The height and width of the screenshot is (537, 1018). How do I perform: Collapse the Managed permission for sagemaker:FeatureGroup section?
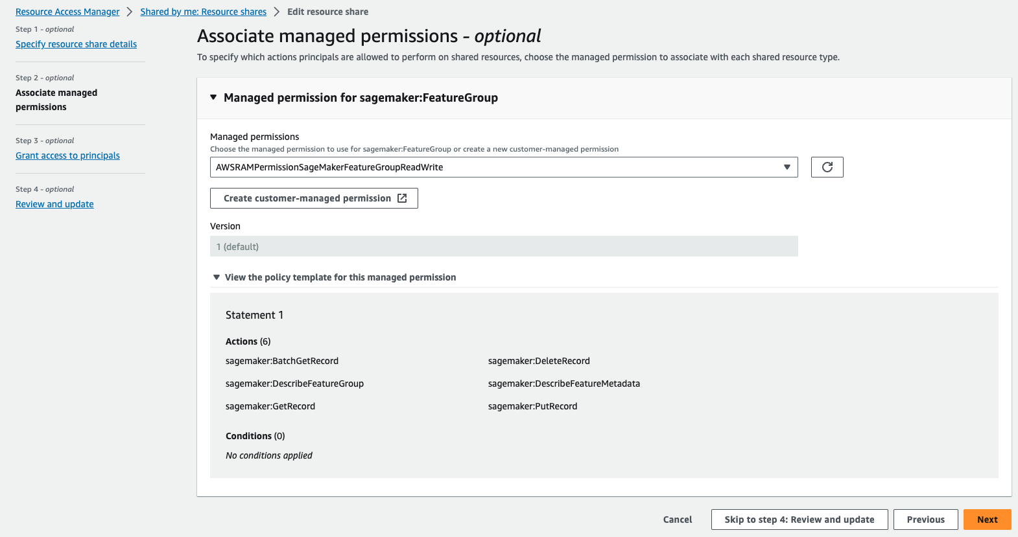213,98
